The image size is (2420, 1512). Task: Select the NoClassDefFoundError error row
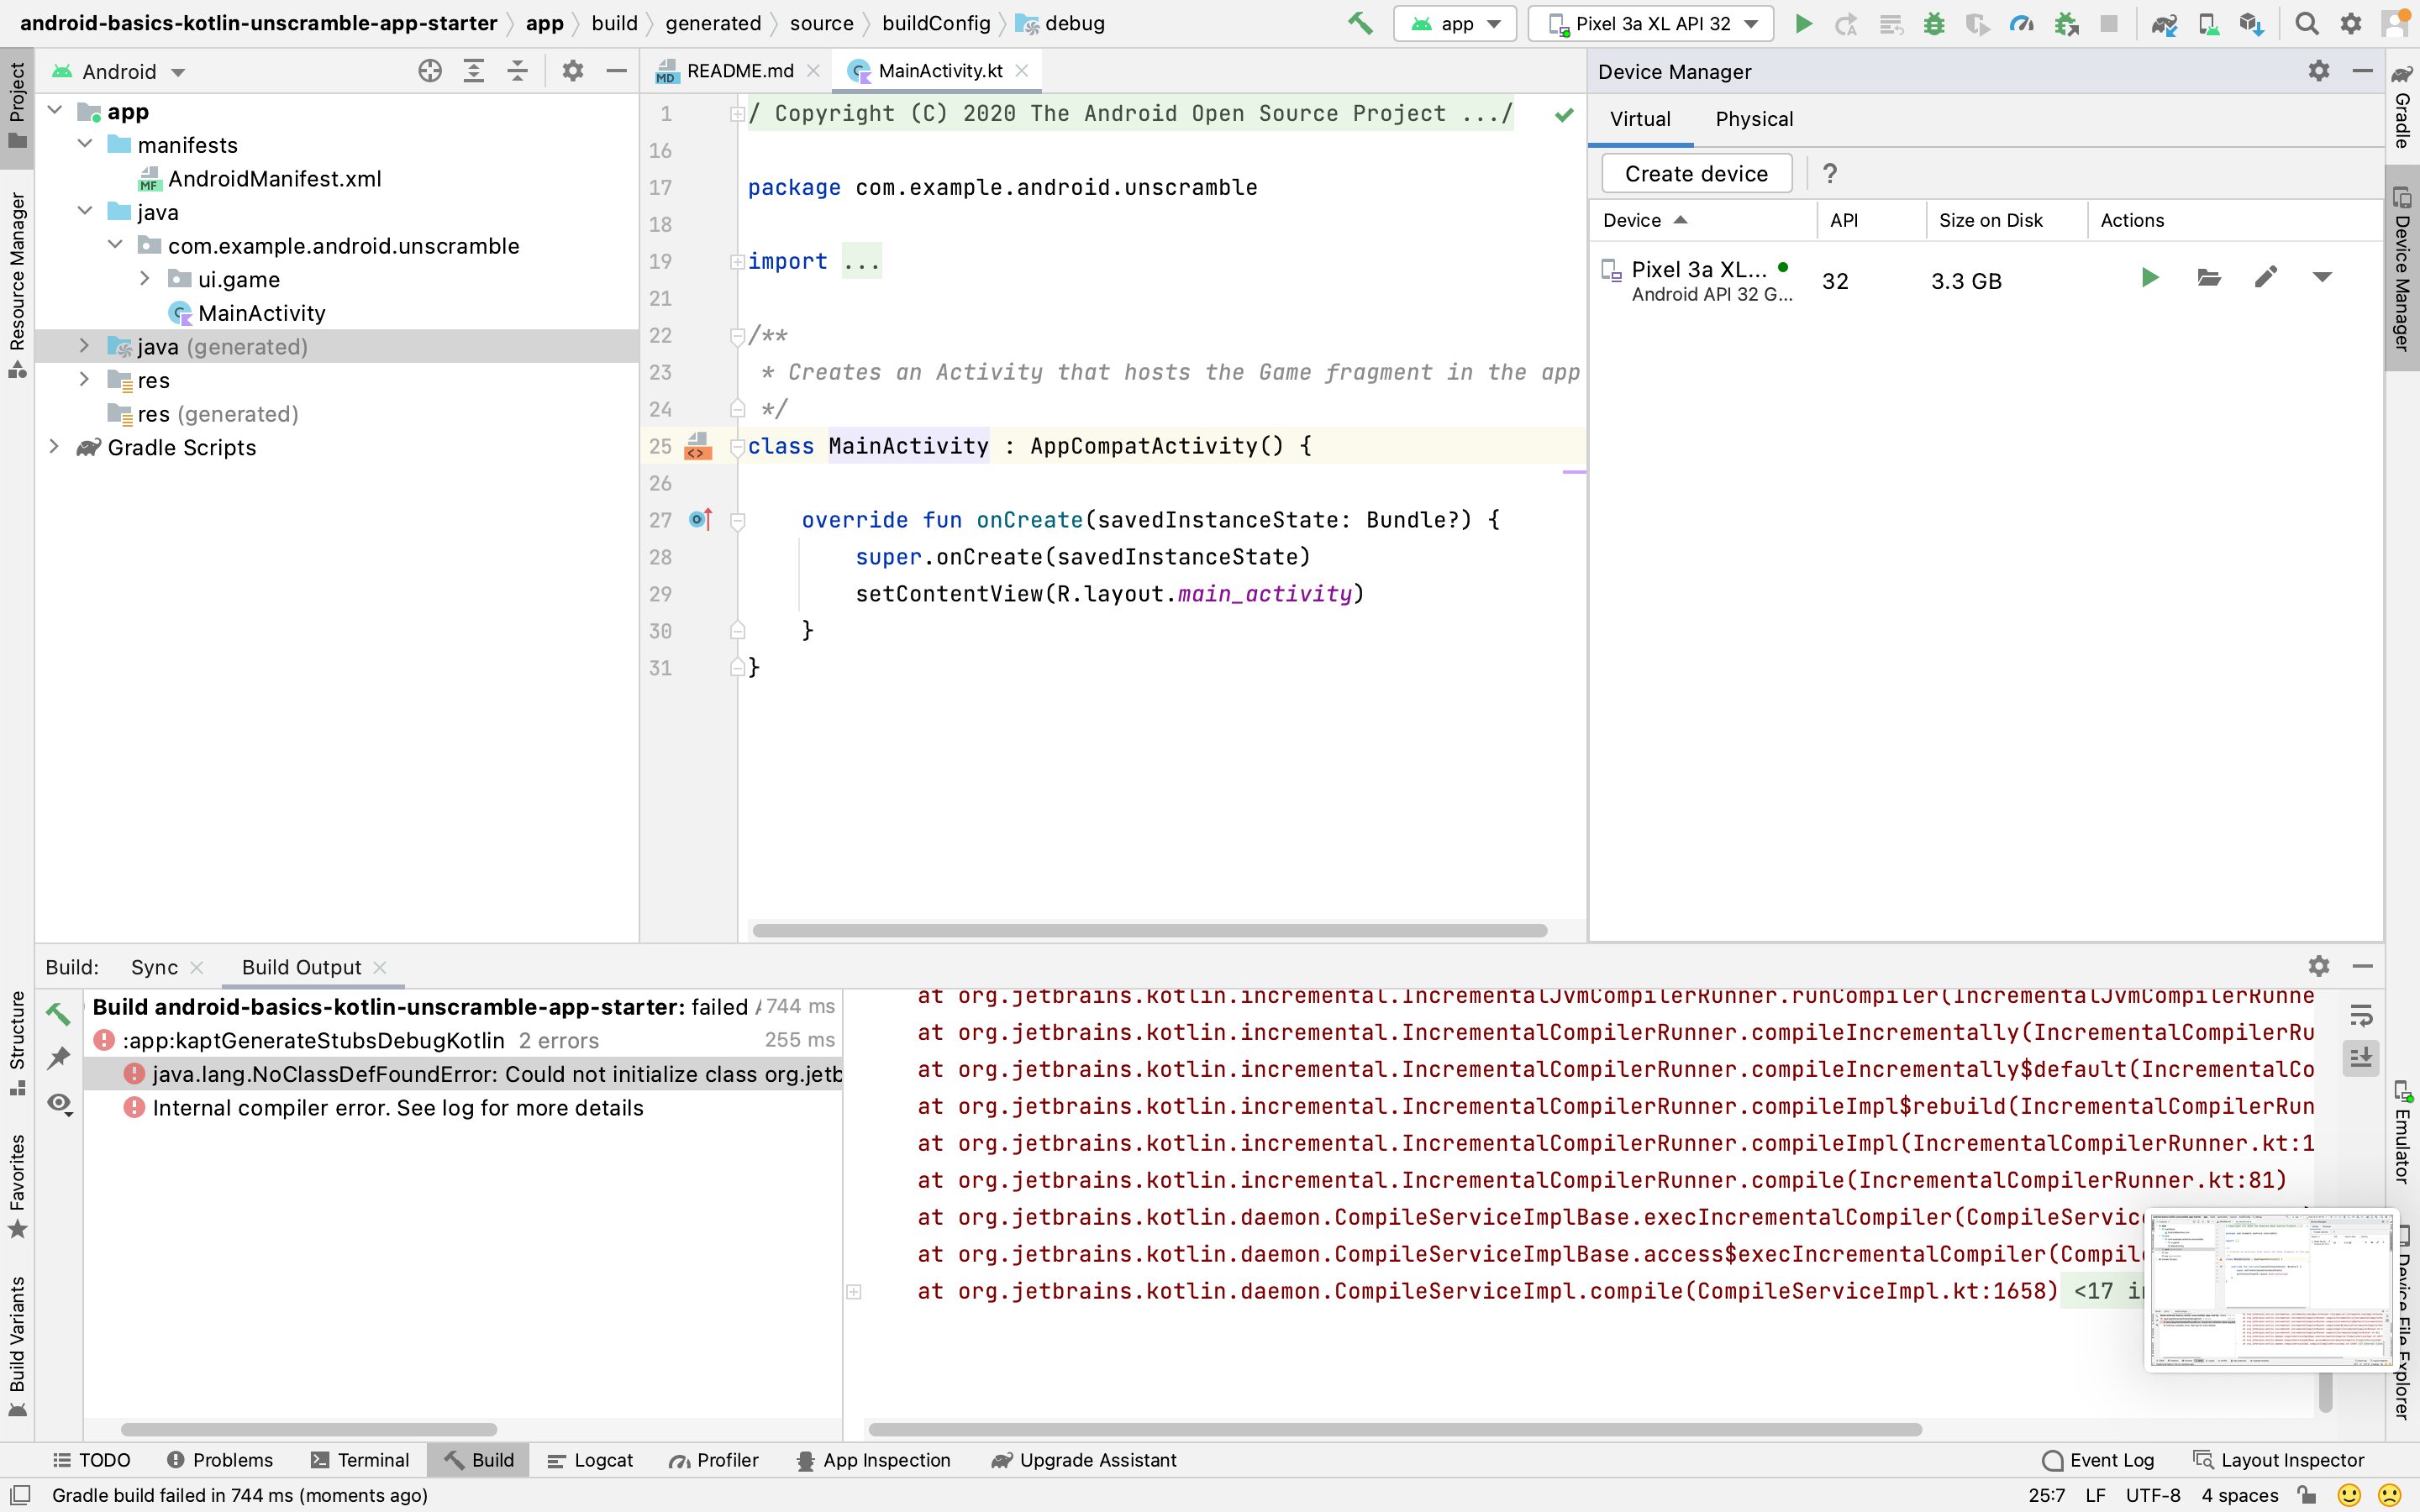tap(464, 1074)
